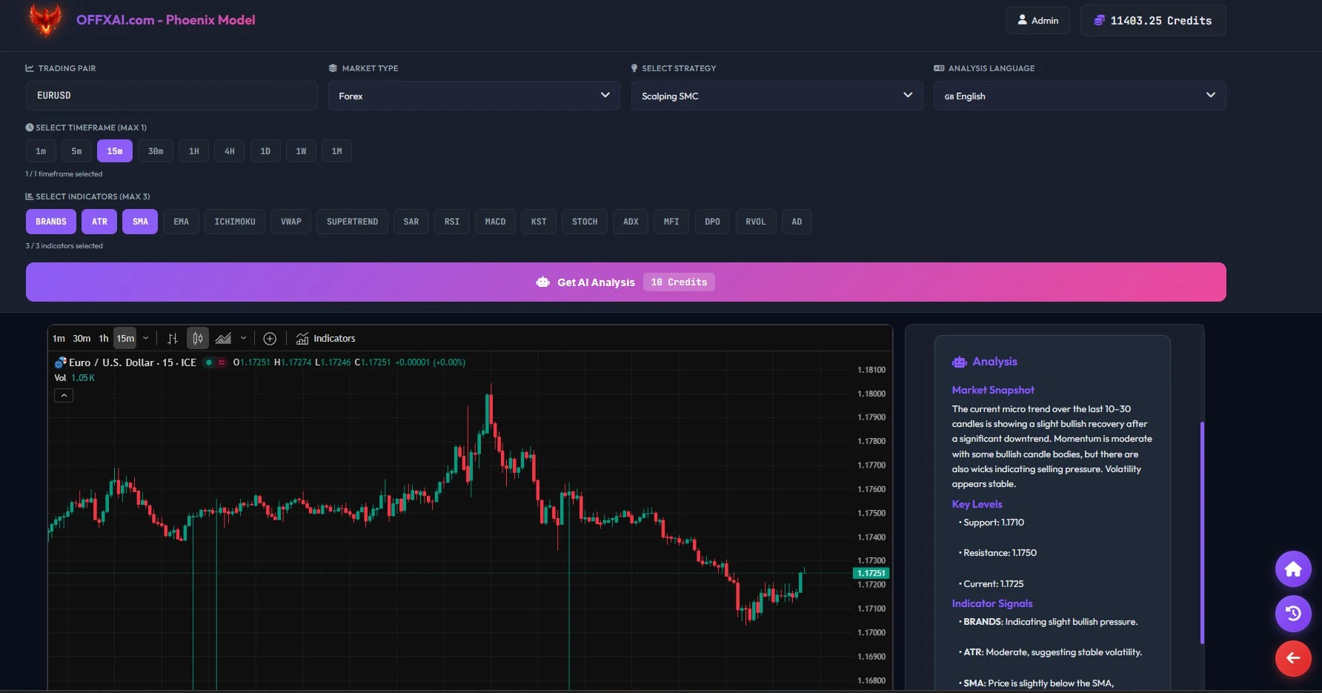Click the compare/add symbol plus icon
Viewport: 1322px width, 693px height.
pos(270,339)
